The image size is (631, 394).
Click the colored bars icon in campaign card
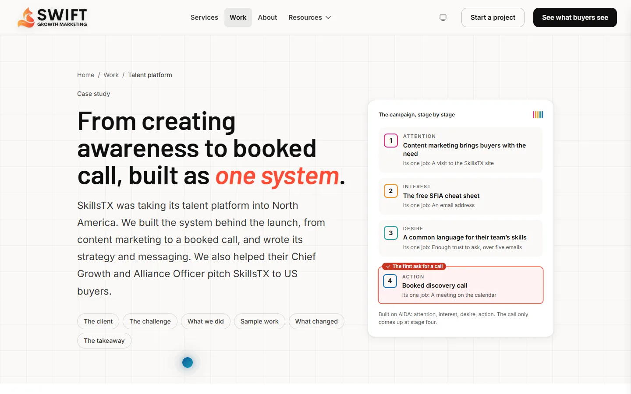point(538,115)
